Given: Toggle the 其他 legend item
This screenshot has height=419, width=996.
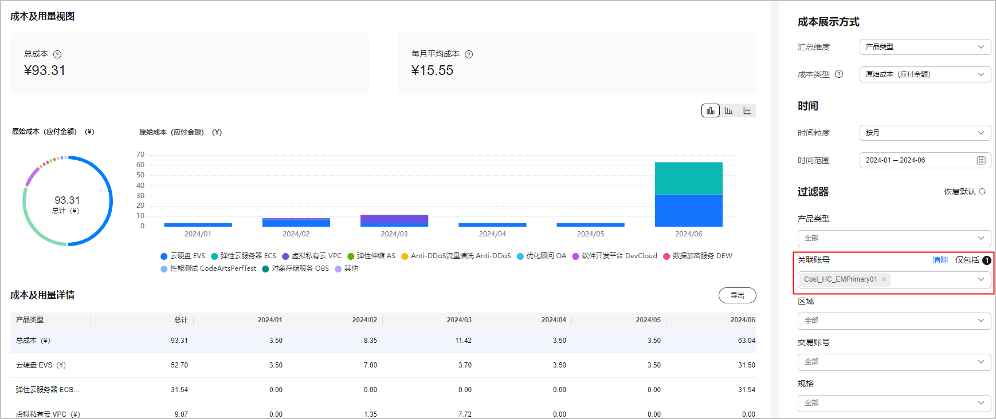Looking at the screenshot, I should pyautogui.click(x=347, y=268).
